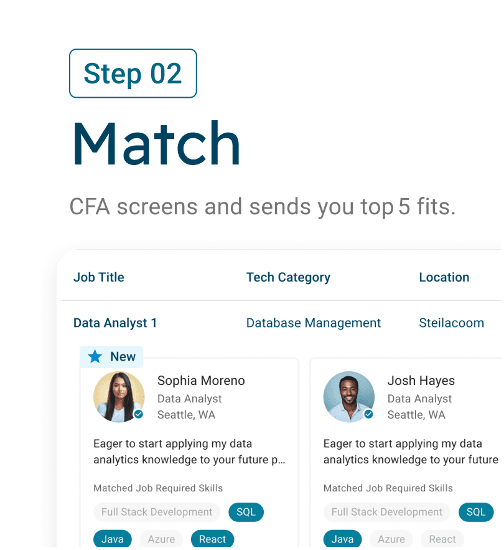Click the star icon in New badge
Image resolution: width=504 pixels, height=550 pixels.
(x=95, y=356)
